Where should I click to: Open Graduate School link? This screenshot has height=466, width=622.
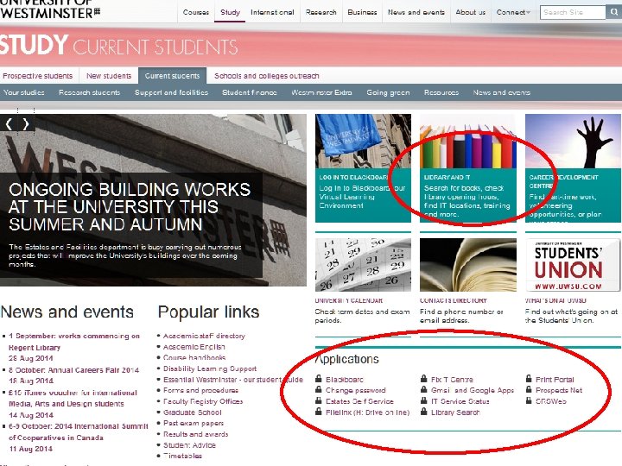pos(193,412)
